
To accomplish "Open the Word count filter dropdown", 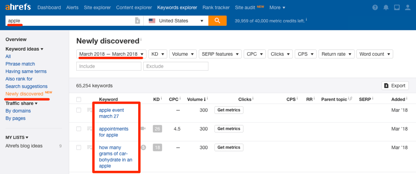I will [x=374, y=54].
